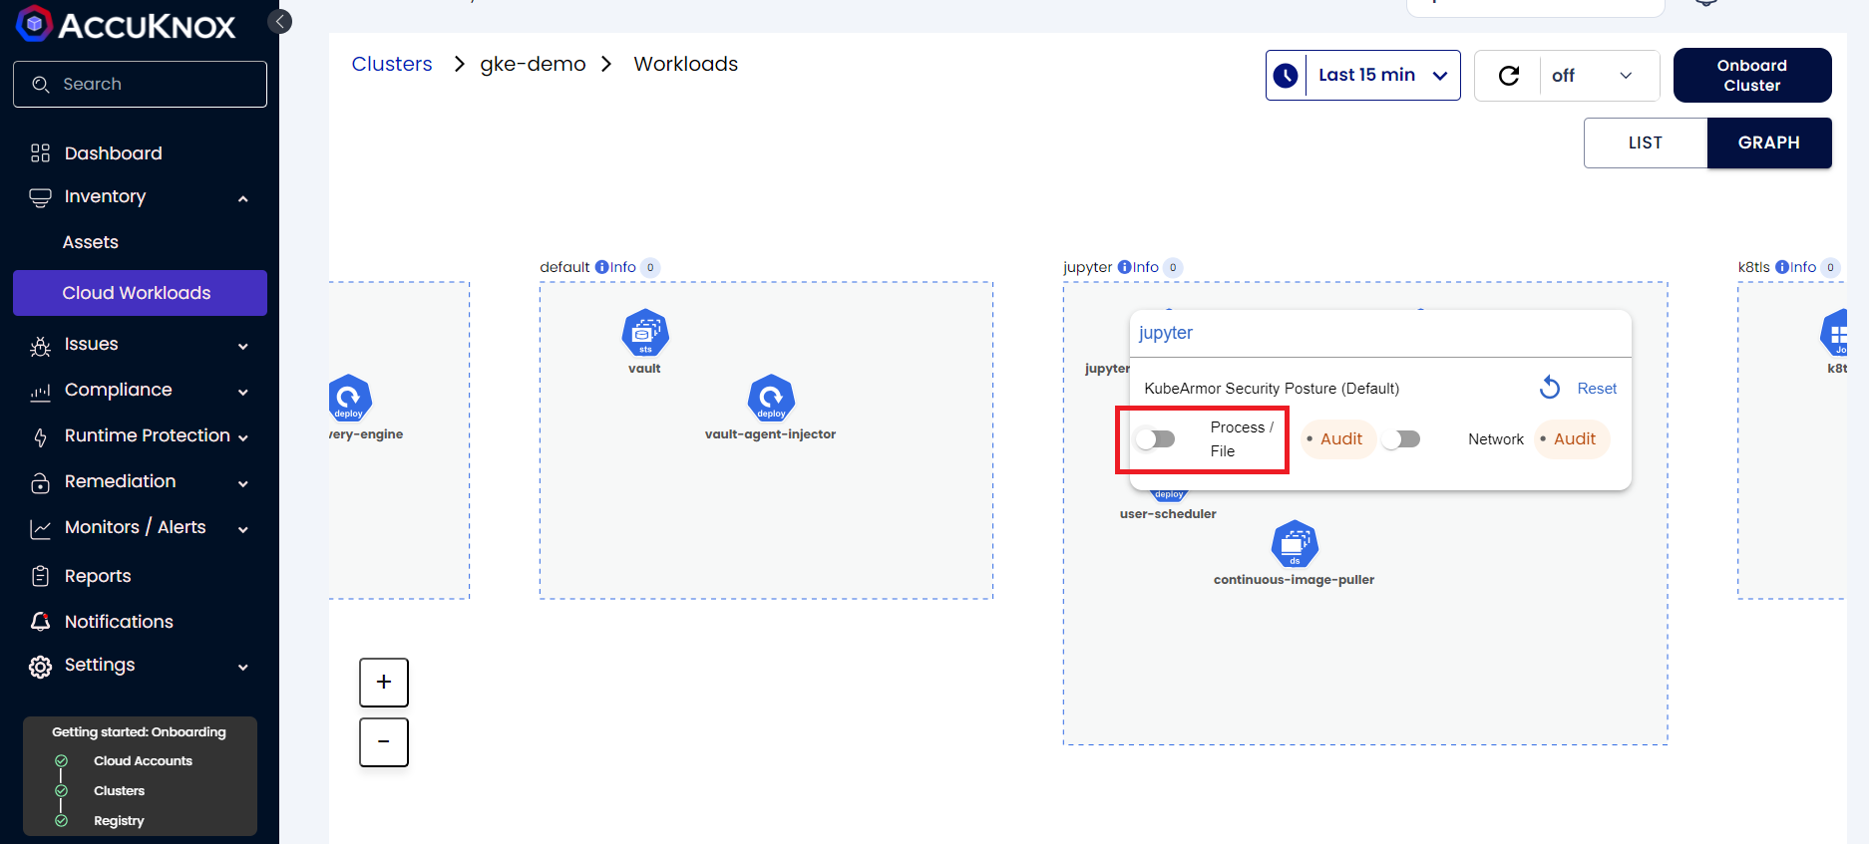Click the refresh icon next to off
The image size is (1869, 844).
[1509, 76]
